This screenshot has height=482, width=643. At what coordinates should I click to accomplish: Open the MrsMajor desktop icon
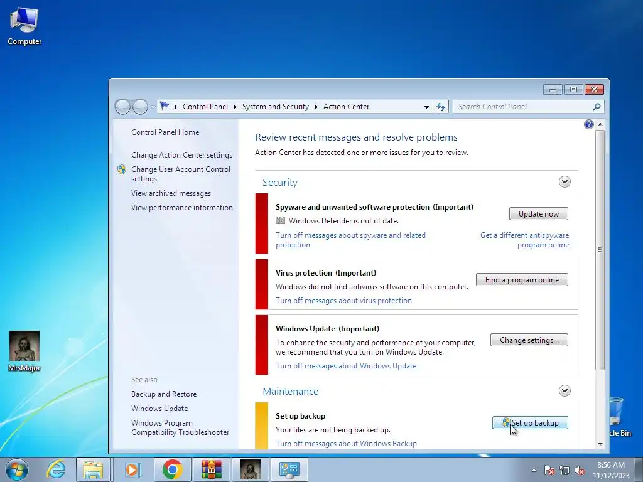click(x=24, y=351)
